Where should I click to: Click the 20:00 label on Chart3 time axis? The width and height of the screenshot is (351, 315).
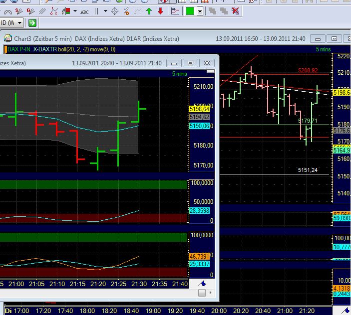[219, 311]
